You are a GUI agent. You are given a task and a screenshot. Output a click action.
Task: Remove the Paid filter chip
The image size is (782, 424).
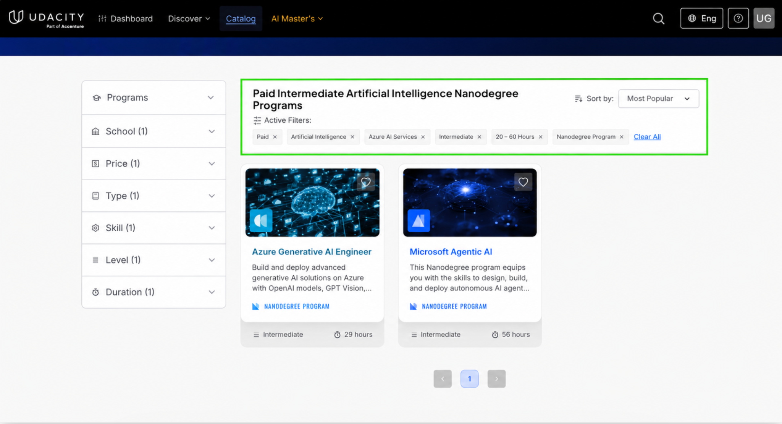(275, 137)
